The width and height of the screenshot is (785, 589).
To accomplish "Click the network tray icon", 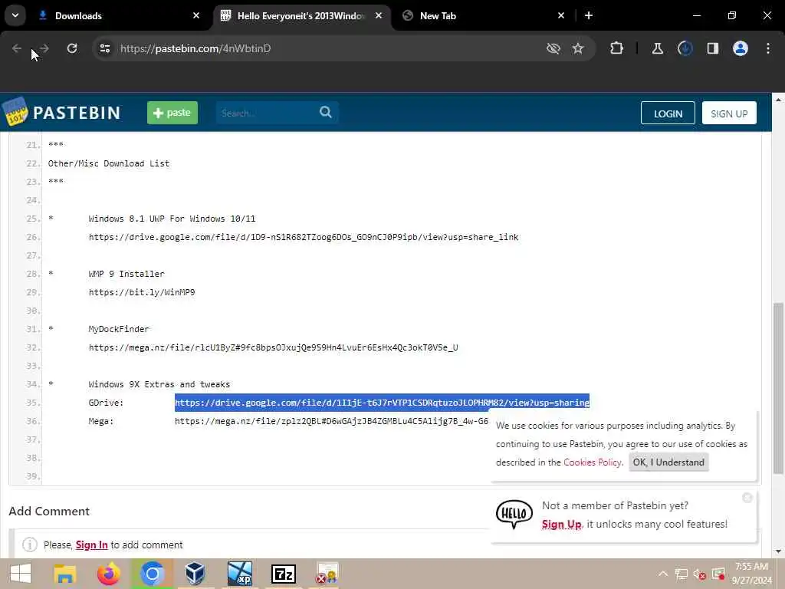I will pos(682,574).
